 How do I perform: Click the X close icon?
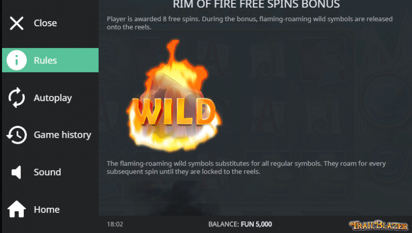coord(17,23)
